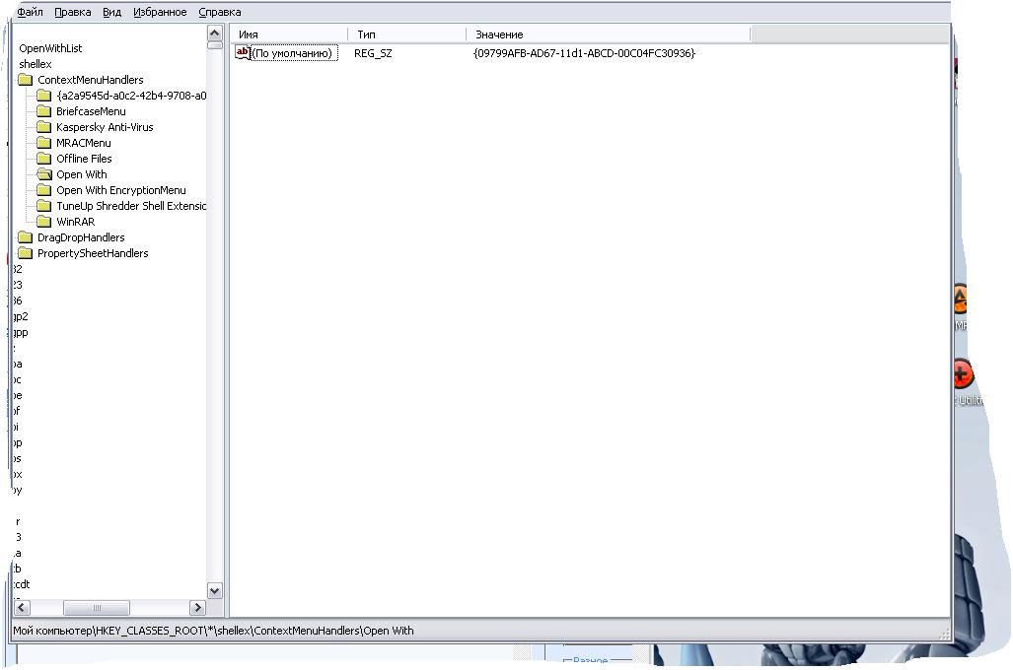Click the horizontal scrollbar thumb
Screen dimensions: 1013x670
tap(97, 607)
